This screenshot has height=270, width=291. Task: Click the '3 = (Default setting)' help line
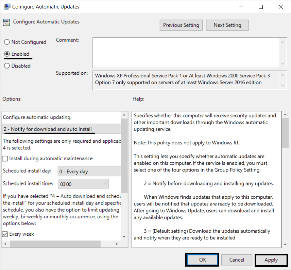202,234
